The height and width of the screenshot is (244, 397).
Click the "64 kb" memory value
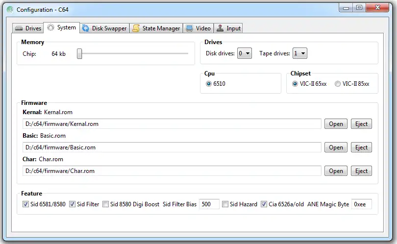pos(58,54)
